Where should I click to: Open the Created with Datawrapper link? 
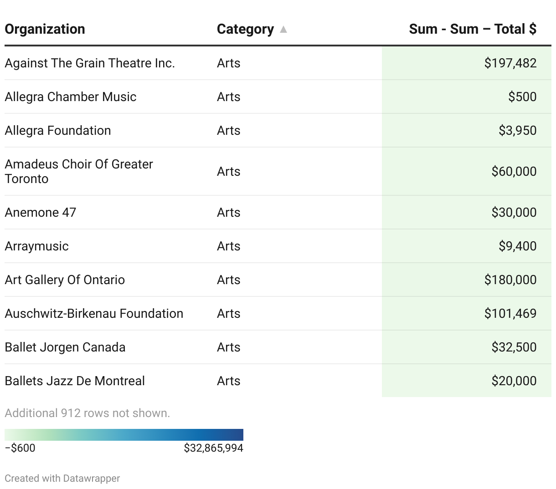[62, 478]
